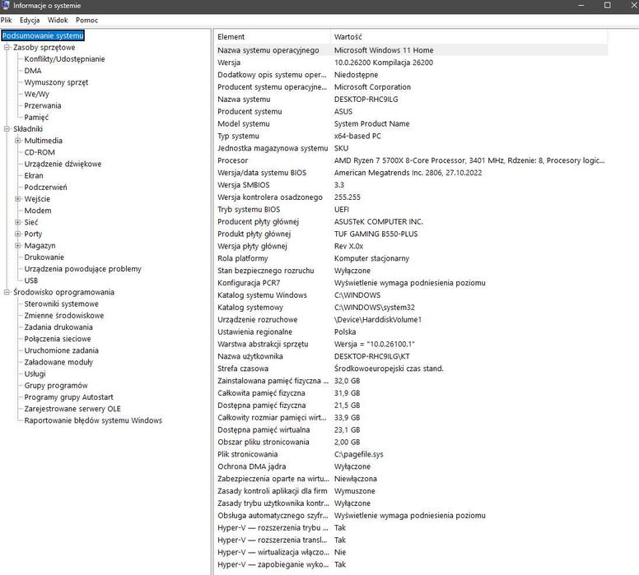Select Uruchomione zadania tree item
Viewport: 639px width, 575px height.
tap(61, 350)
